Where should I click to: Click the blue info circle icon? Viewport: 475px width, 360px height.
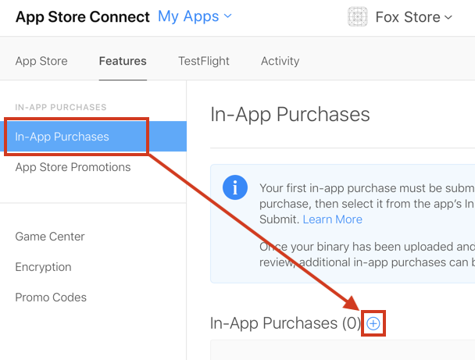[235, 187]
